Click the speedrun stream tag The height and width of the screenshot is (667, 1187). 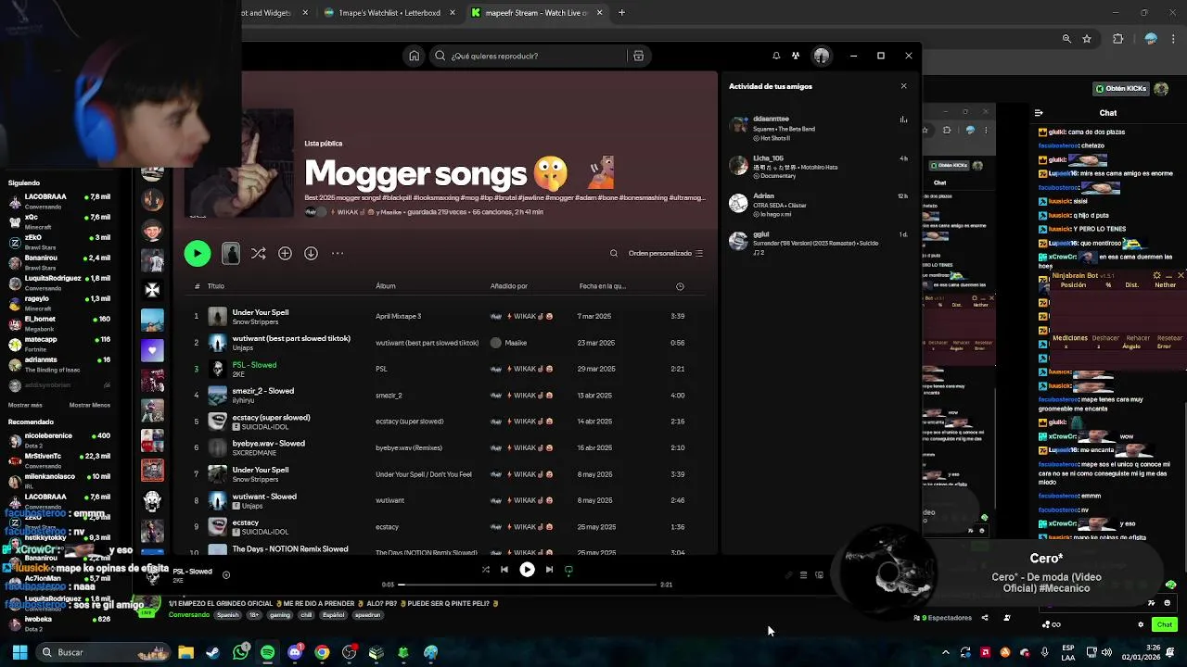tap(366, 615)
